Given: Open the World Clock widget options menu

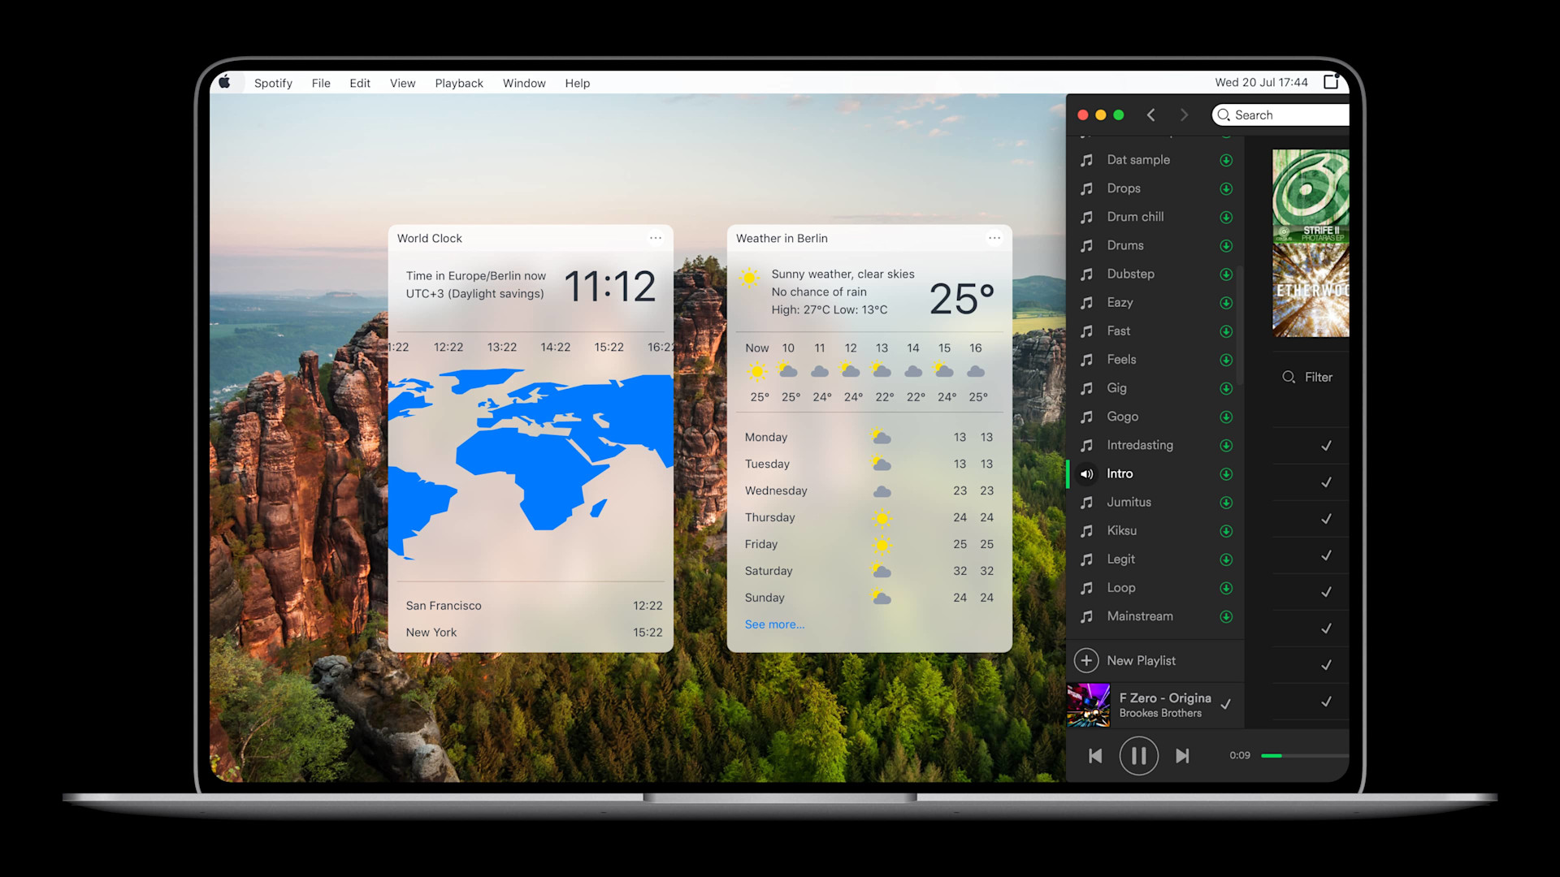Looking at the screenshot, I should click(656, 238).
